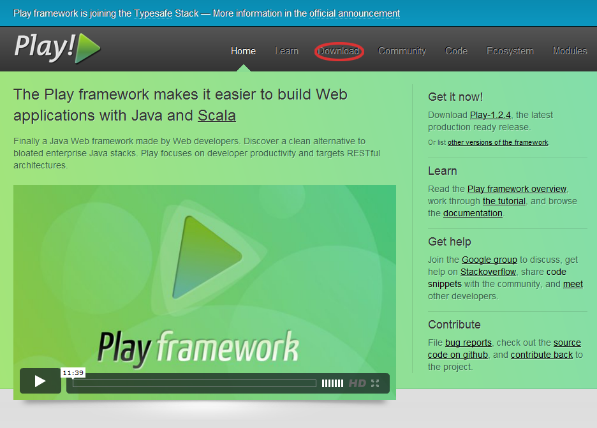Follow the Typesafe link in the banner
This screenshot has width=597, height=428.
153,13
